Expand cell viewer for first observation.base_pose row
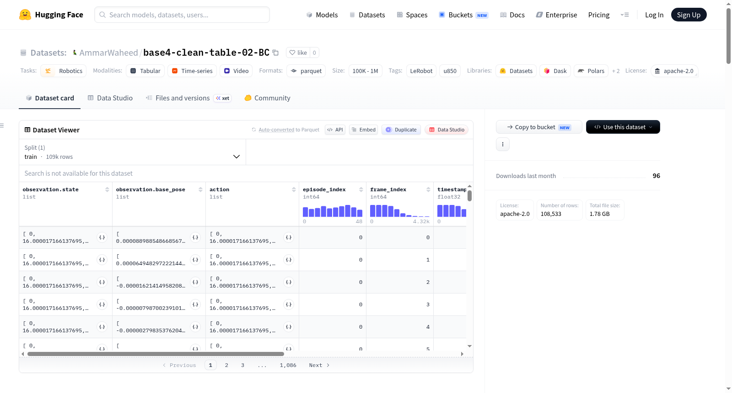This screenshot has height=393, width=732. pyautogui.click(x=195, y=237)
